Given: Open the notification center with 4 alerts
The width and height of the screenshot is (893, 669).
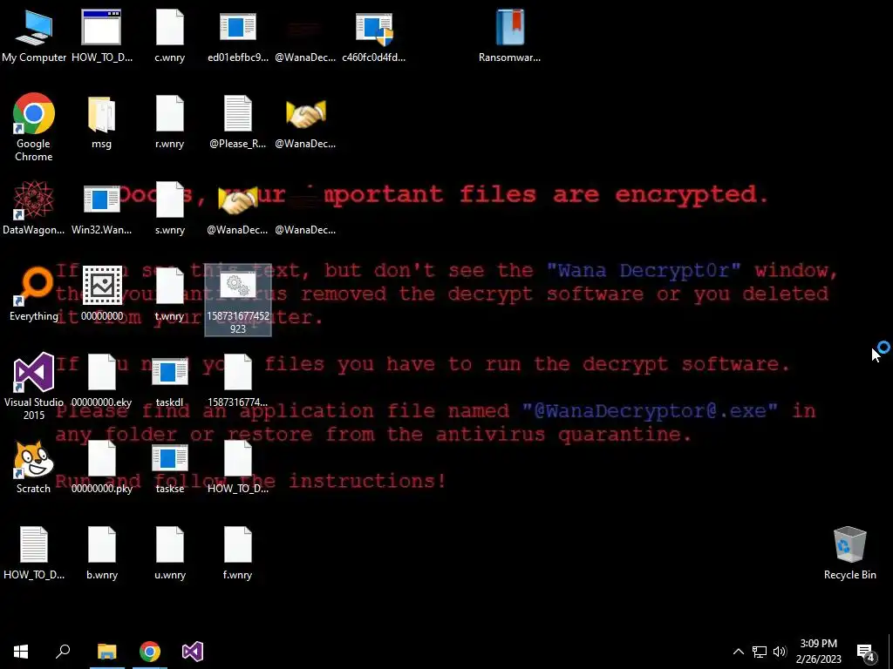Looking at the screenshot, I should [x=866, y=652].
